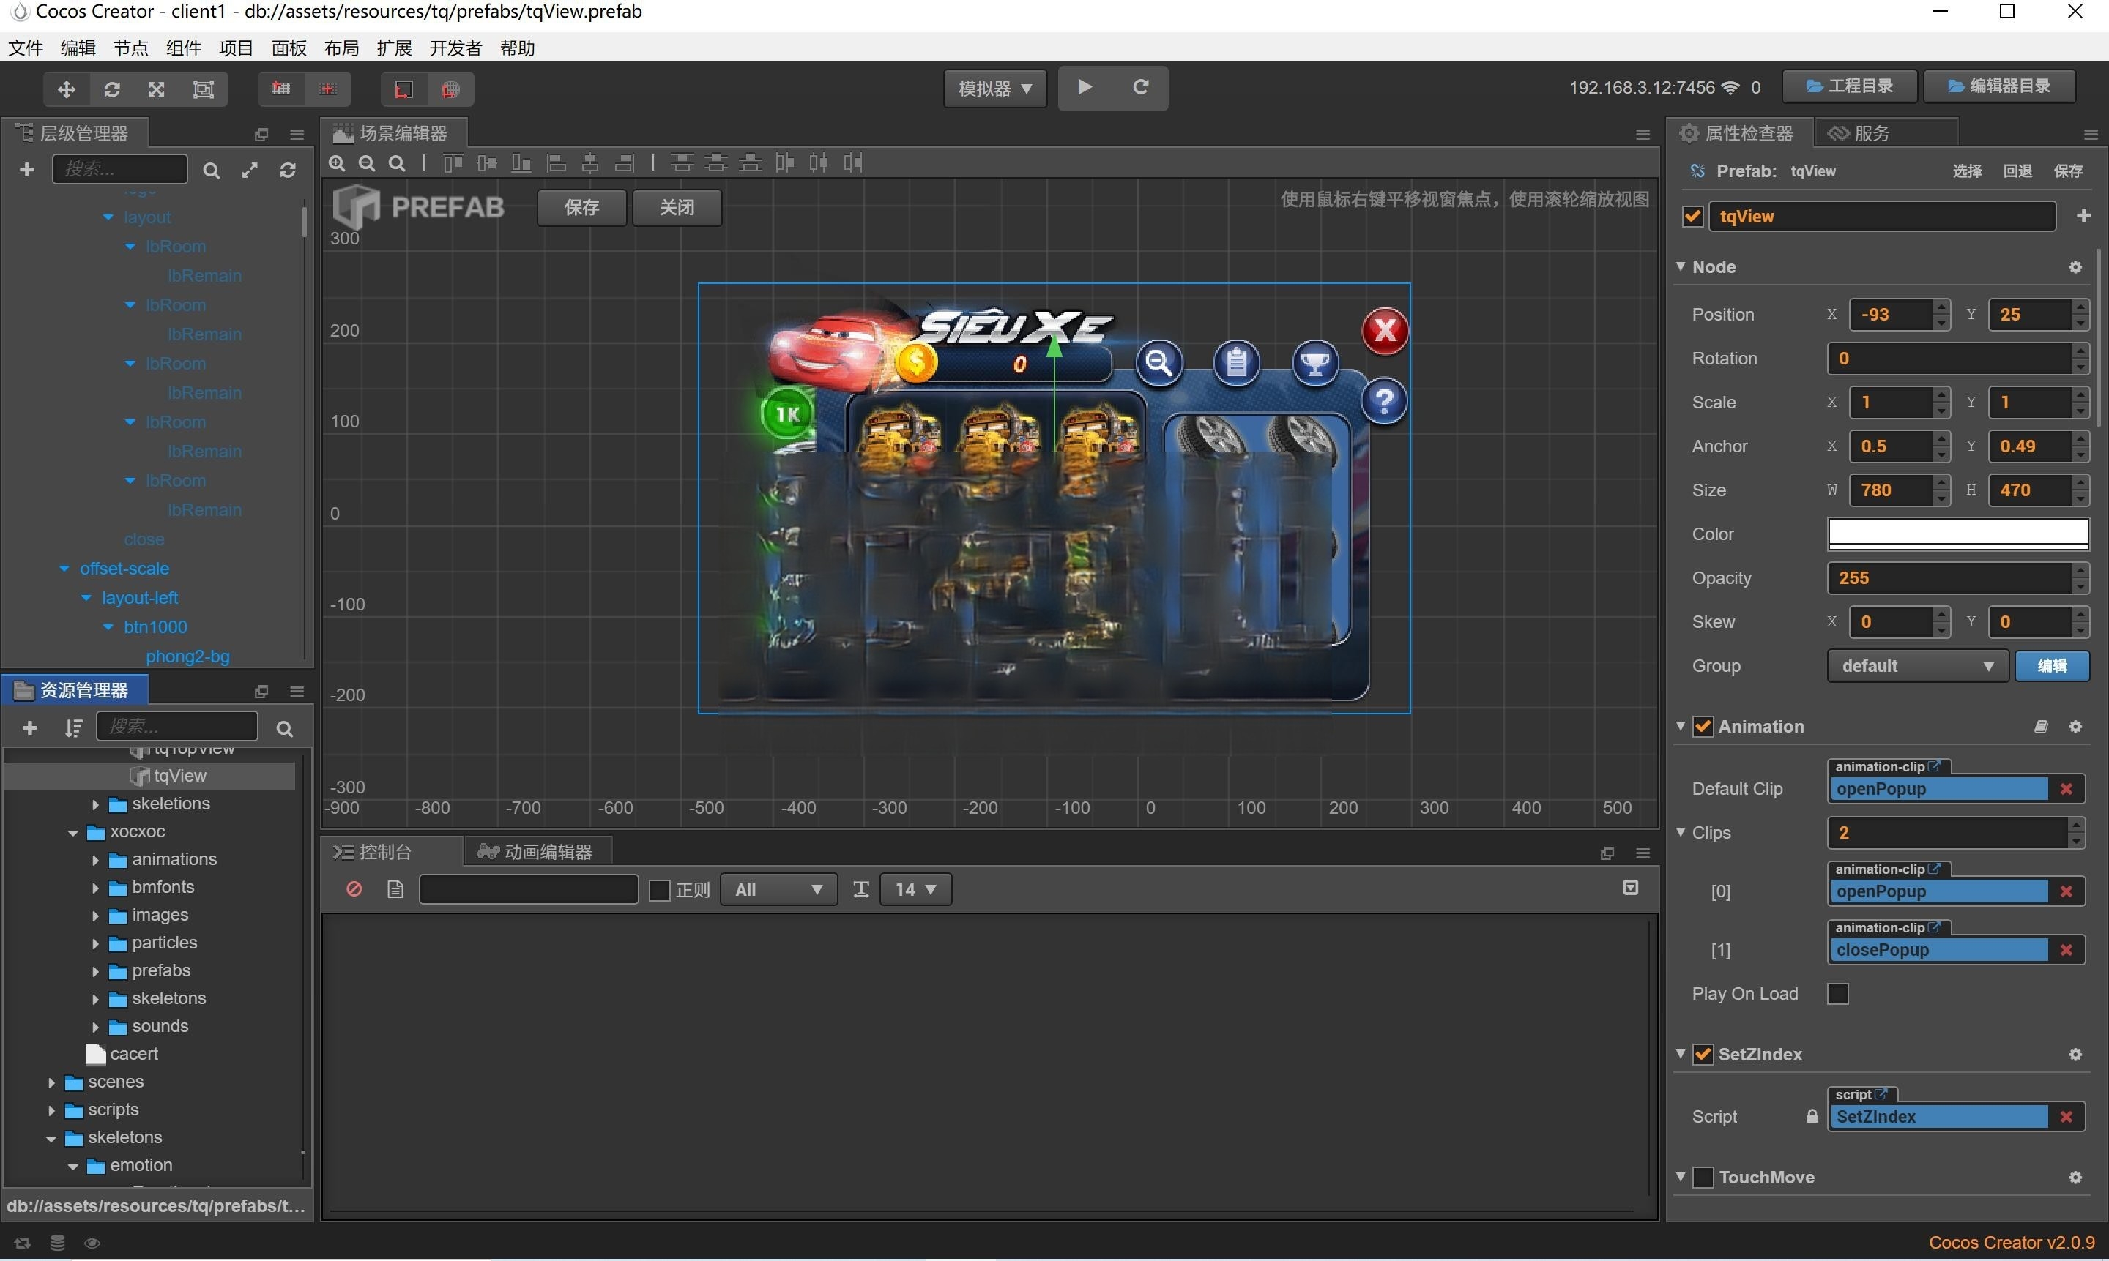Toggle collapse console messages checkbox
Image resolution: width=2109 pixels, height=1261 pixels.
1630,888
